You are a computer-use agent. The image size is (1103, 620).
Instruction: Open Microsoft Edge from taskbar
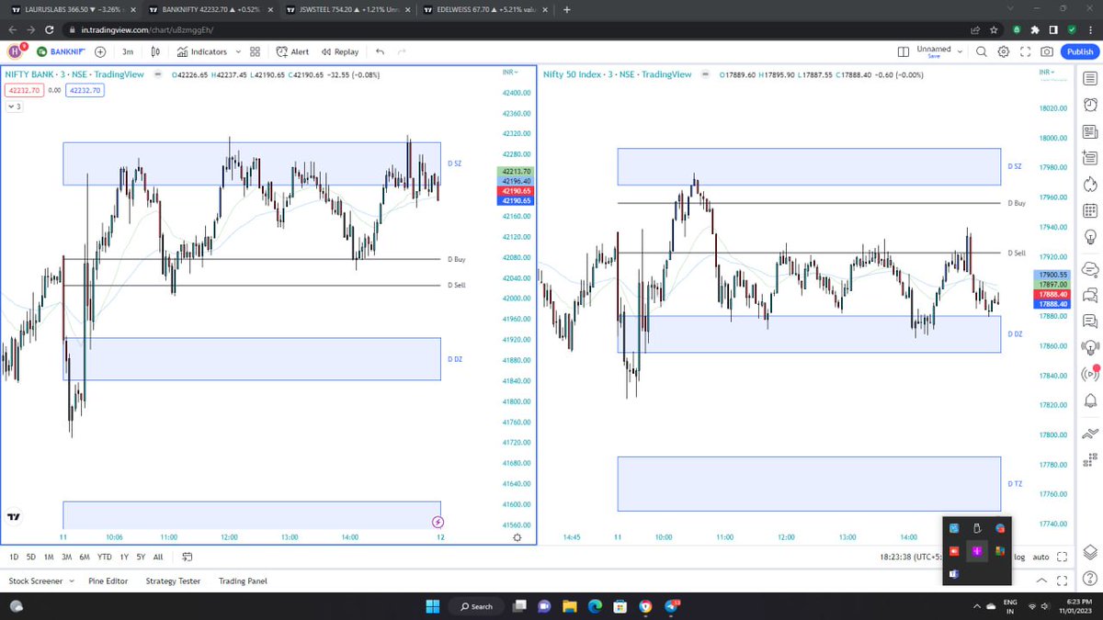point(595,606)
